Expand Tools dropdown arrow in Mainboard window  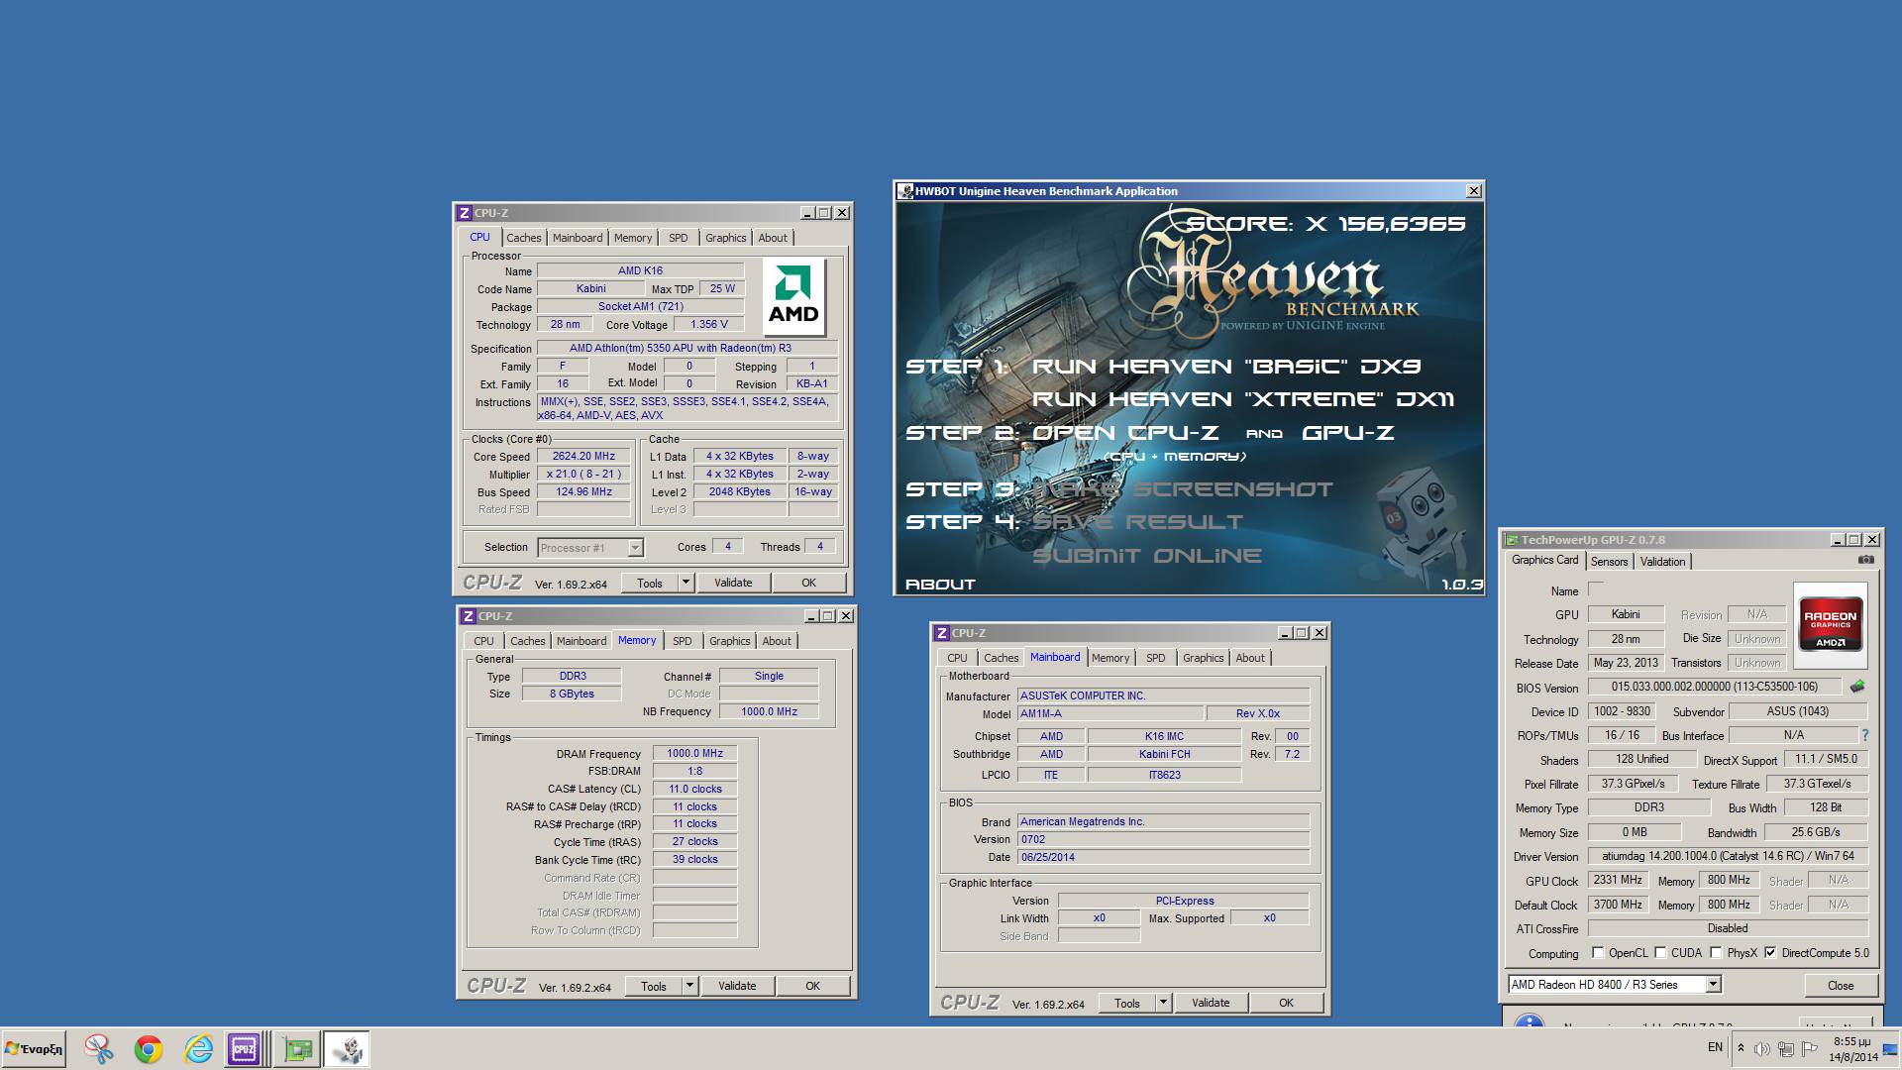(x=1163, y=1003)
